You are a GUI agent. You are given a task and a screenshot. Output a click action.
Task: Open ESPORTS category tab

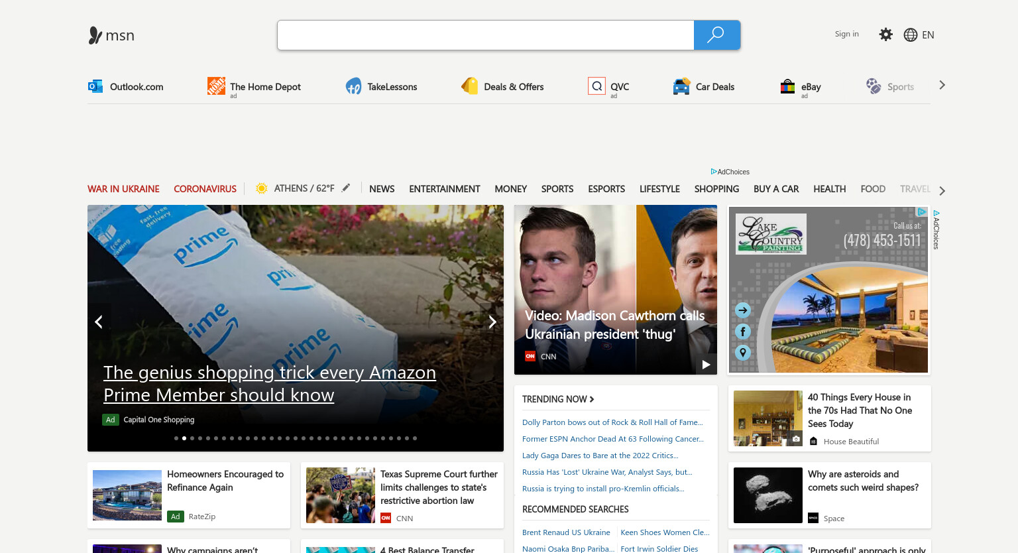point(606,189)
